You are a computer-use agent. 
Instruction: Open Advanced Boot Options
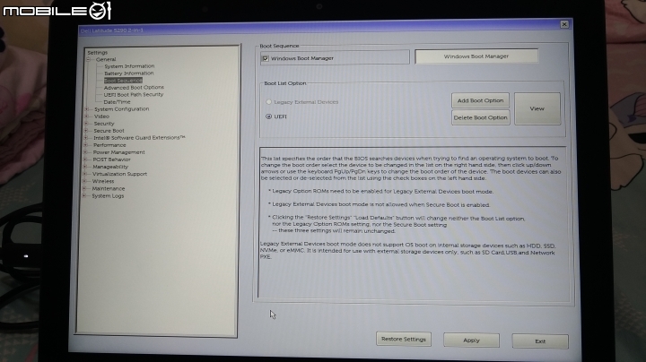pos(134,87)
